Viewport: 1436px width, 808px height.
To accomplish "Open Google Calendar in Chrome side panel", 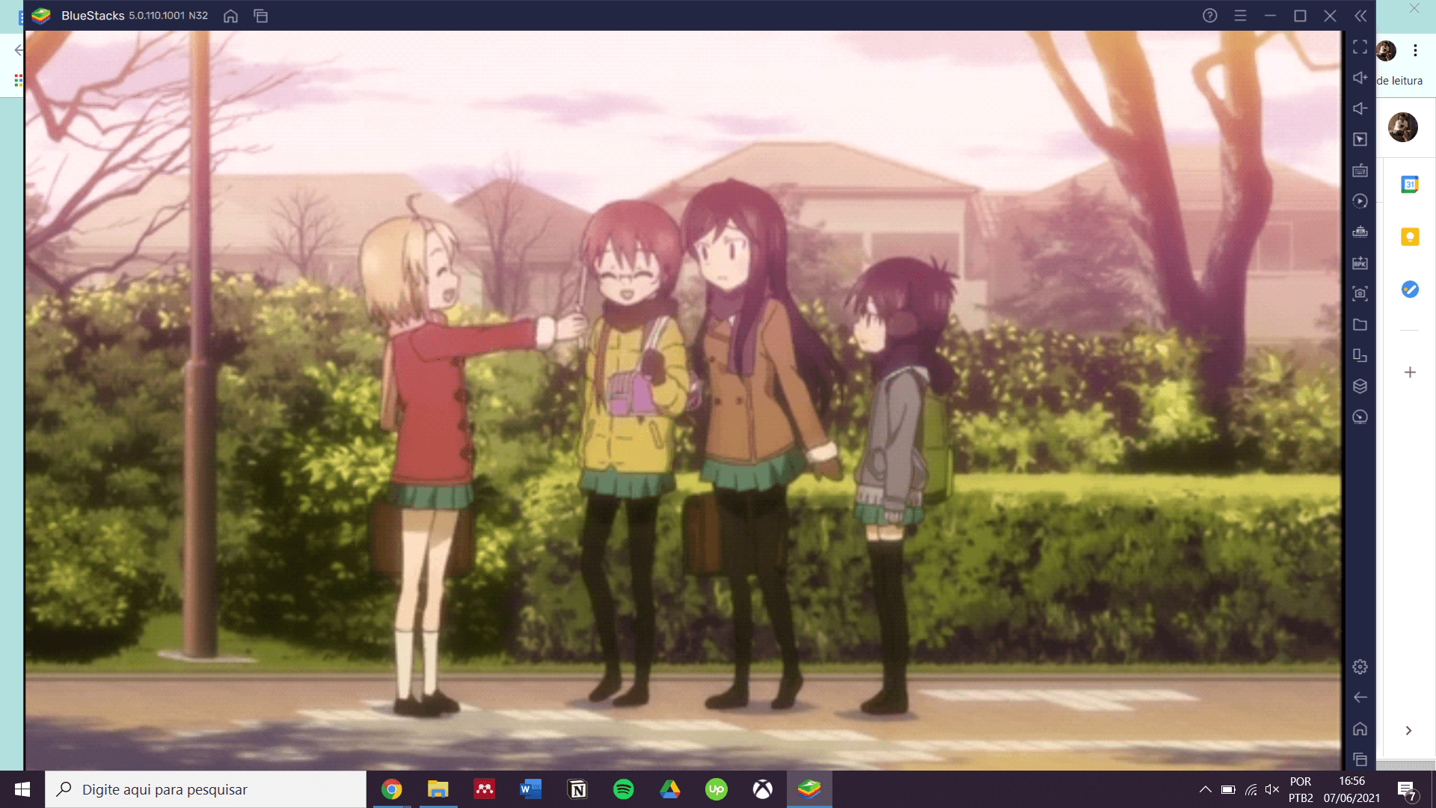I will click(1410, 185).
